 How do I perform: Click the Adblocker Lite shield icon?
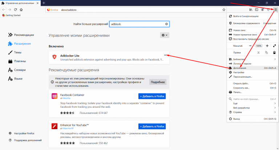click(x=54, y=57)
